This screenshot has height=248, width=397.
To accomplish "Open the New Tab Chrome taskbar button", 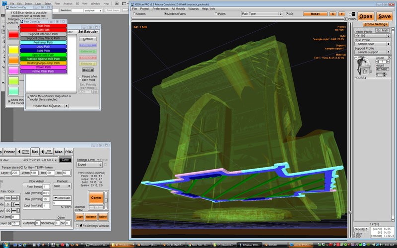I will coord(198,245).
